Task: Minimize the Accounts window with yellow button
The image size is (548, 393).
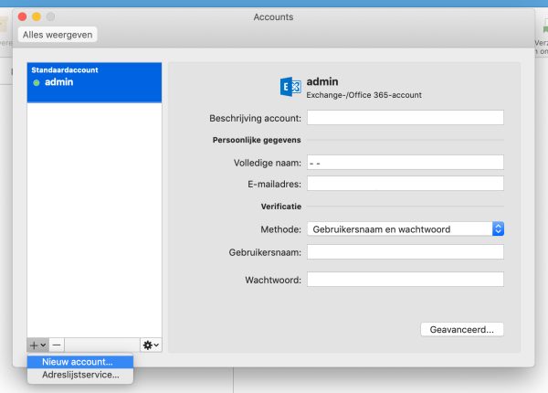Action: 37,16
